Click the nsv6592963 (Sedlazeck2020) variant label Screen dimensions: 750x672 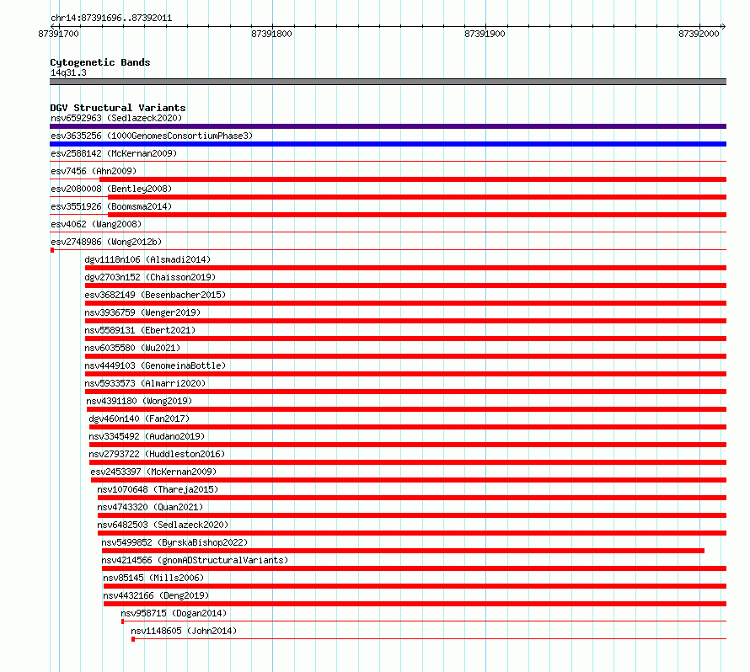(116, 118)
